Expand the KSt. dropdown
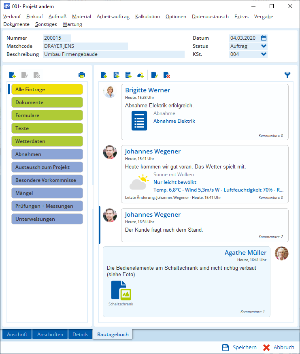Screen dimensions: 300x354 pyautogui.click(x=264, y=54)
